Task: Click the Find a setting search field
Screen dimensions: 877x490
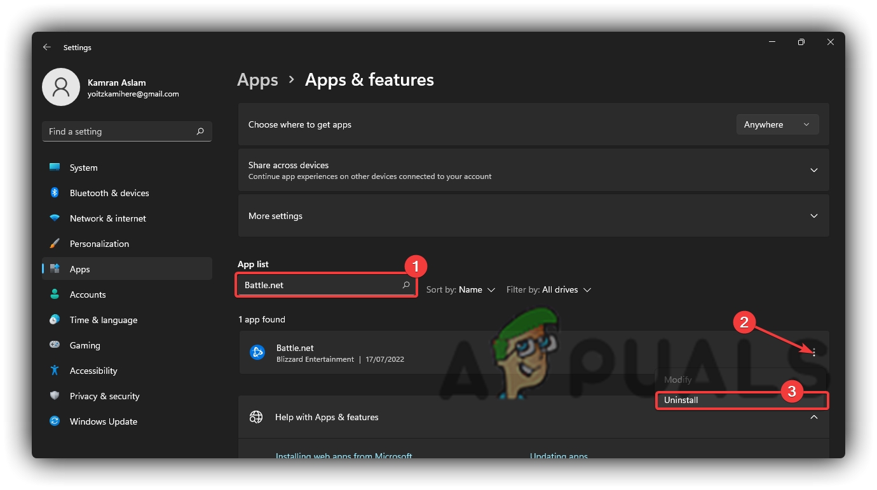Action: [121, 131]
